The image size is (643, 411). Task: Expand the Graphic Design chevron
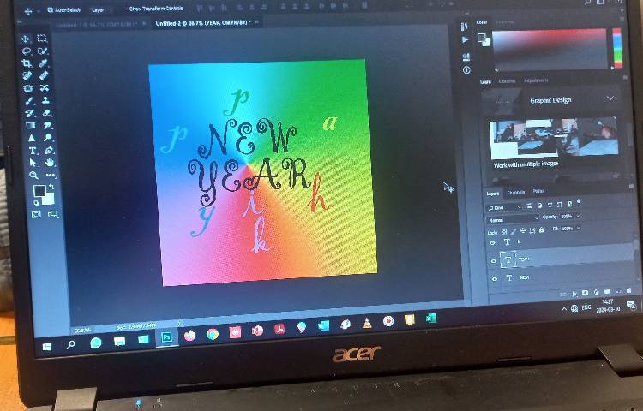(x=610, y=99)
